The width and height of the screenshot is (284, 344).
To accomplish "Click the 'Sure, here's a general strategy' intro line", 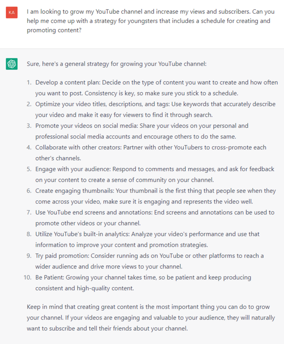I will (x=116, y=63).
